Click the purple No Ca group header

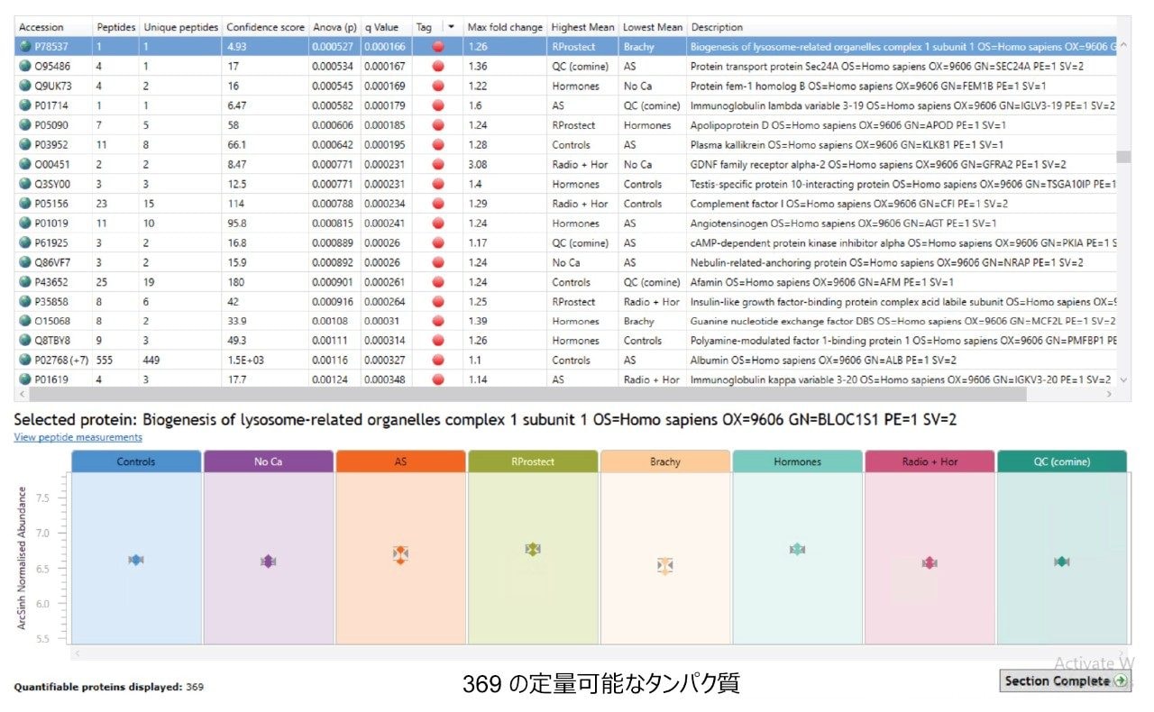[269, 461]
